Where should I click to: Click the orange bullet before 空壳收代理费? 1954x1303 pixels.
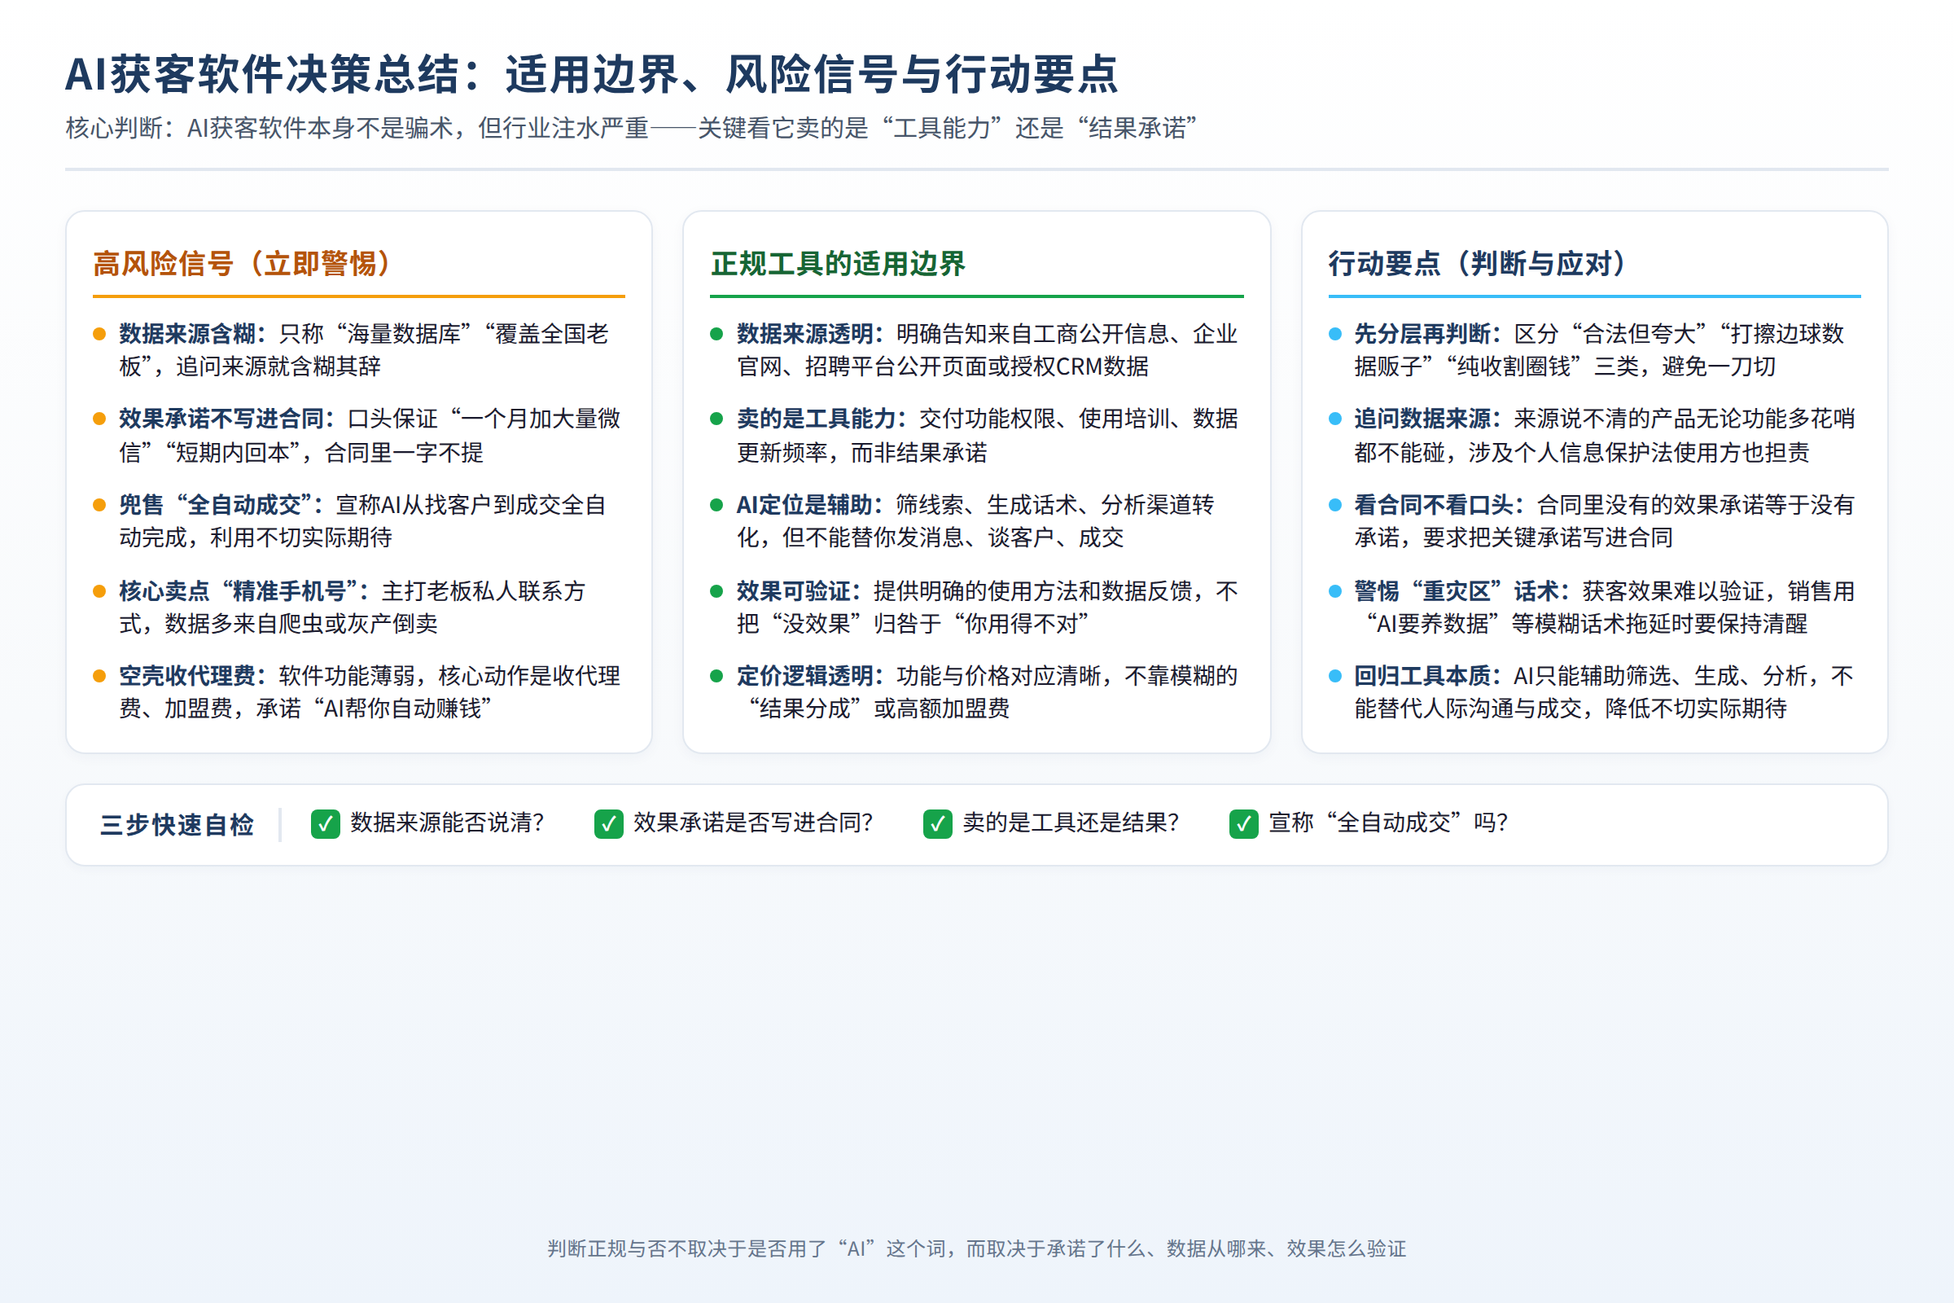coord(99,677)
